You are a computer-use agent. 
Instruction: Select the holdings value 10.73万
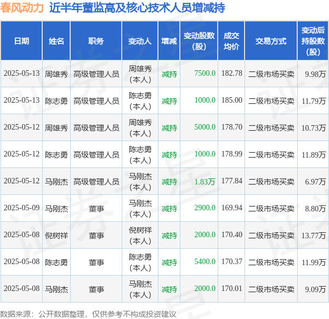(x=314, y=127)
